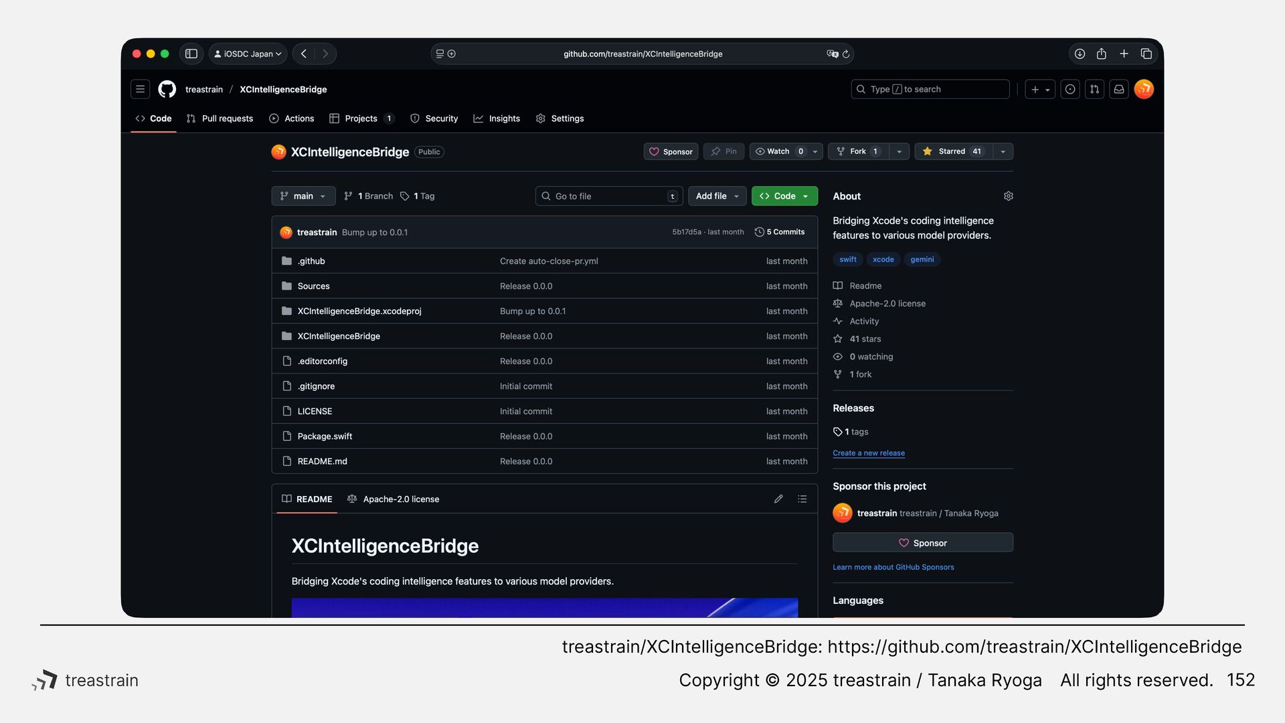The height and width of the screenshot is (723, 1285).
Task: Show the Safari tab overview
Action: click(x=1146, y=54)
